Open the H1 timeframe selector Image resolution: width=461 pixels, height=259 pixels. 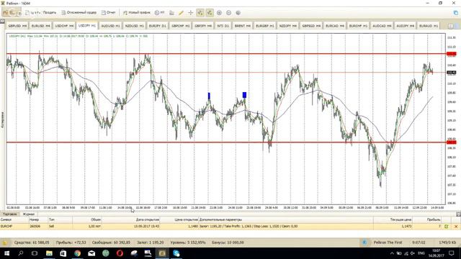pyautogui.click(x=160, y=13)
